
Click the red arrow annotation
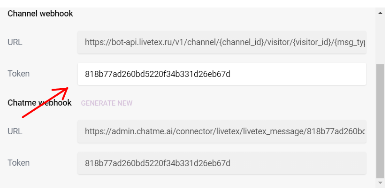45,102
